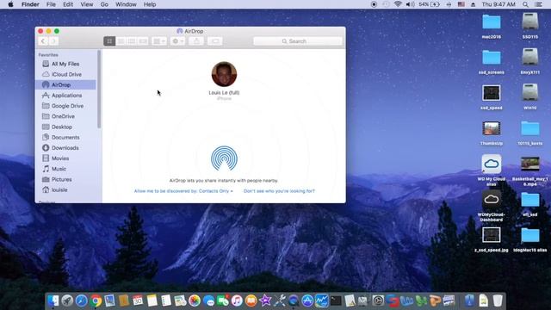Switch Finder to column view
Image resolution: width=551 pixels, height=310 pixels.
click(132, 41)
